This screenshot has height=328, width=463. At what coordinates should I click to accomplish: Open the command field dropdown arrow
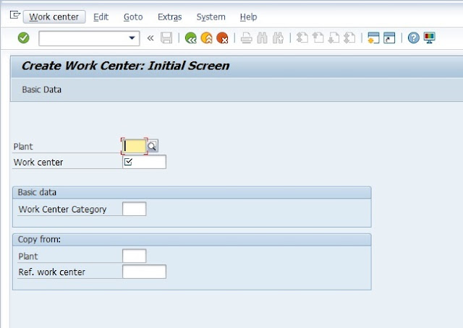132,38
